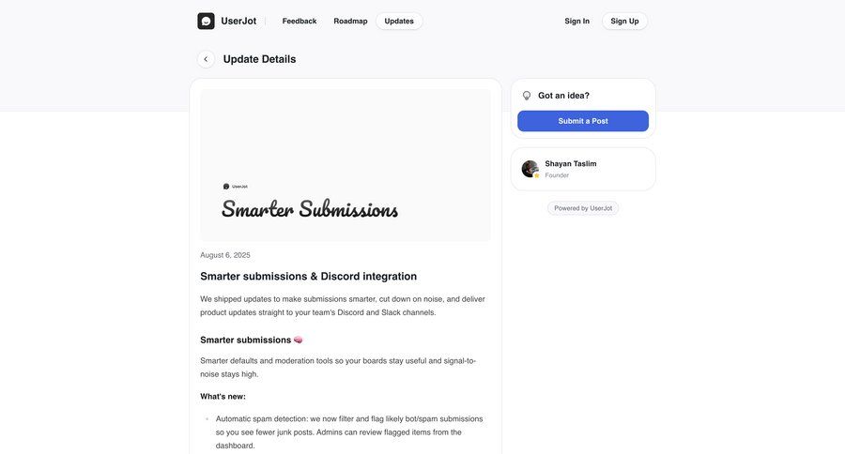The width and height of the screenshot is (845, 454).
Task: Click the Got an idea? heading
Action: tap(563, 96)
